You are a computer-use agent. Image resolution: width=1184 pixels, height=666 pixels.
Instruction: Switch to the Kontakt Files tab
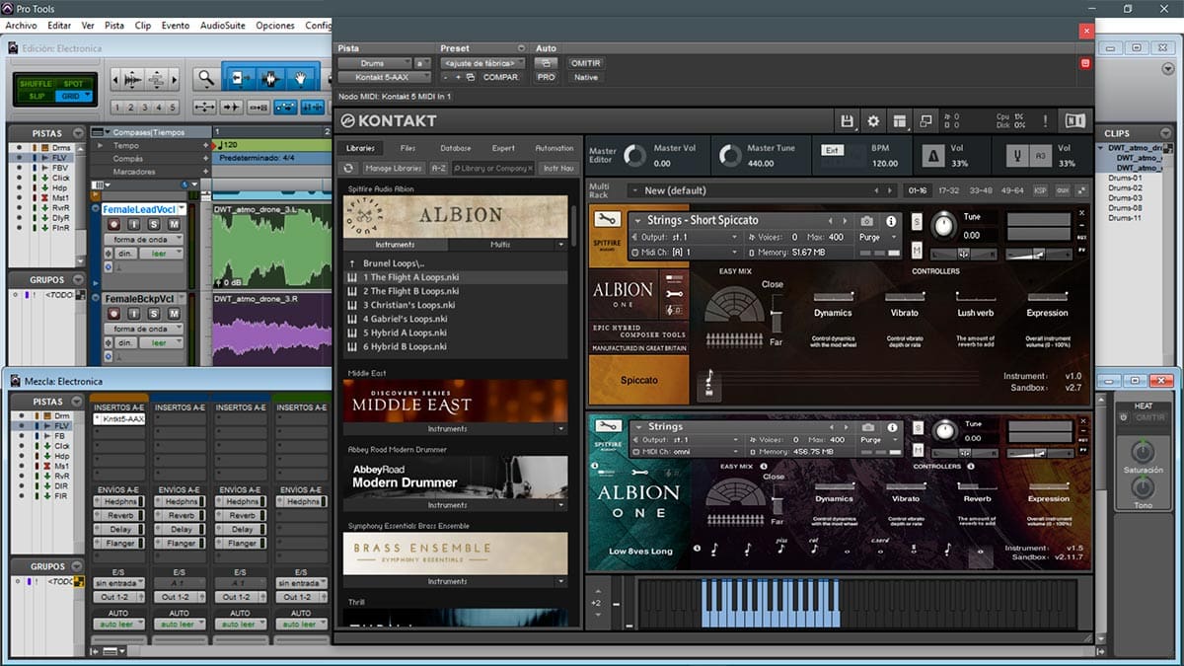[x=407, y=148]
